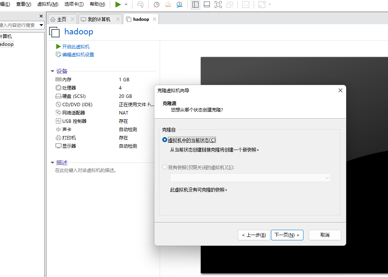Open the power options dropdown arrow
This screenshot has height=277, width=388.
click(x=126, y=5)
